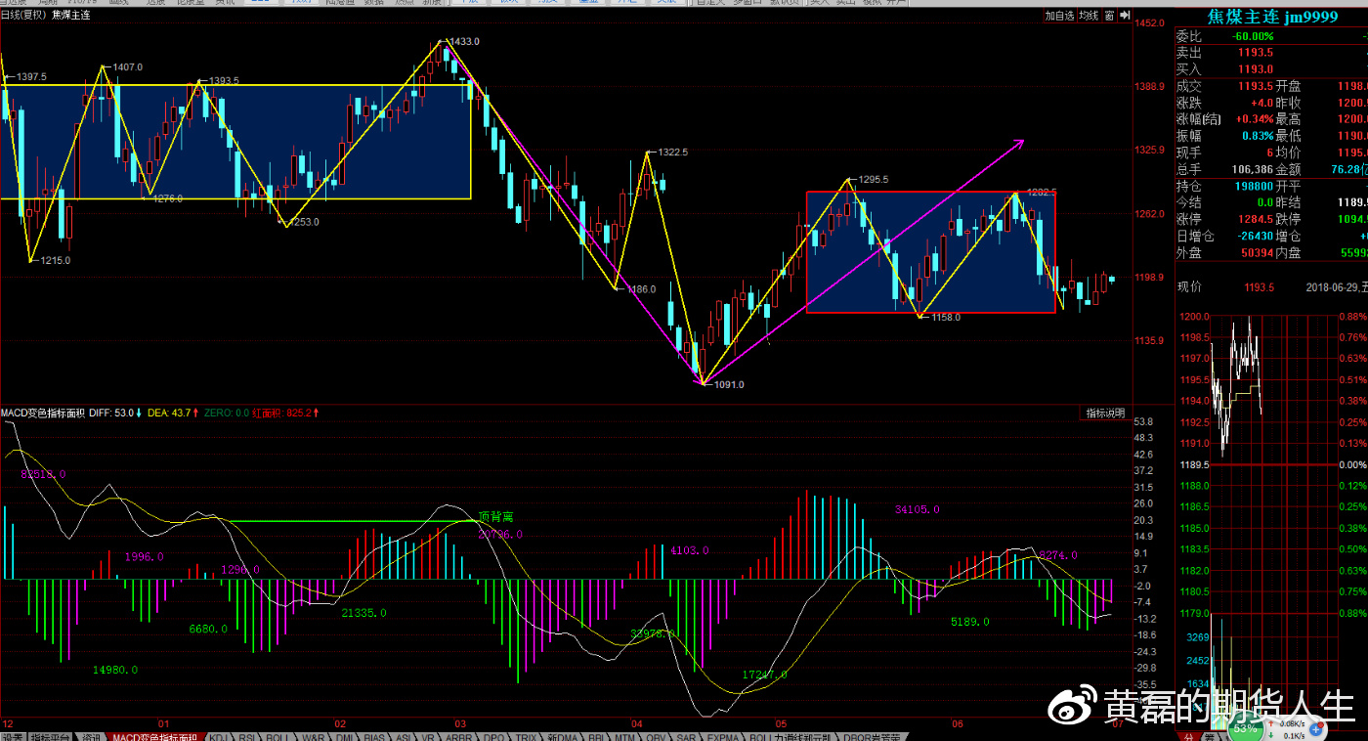Switch to the 新DMA indicator tab
The height and width of the screenshot is (741, 1368).
562,737
